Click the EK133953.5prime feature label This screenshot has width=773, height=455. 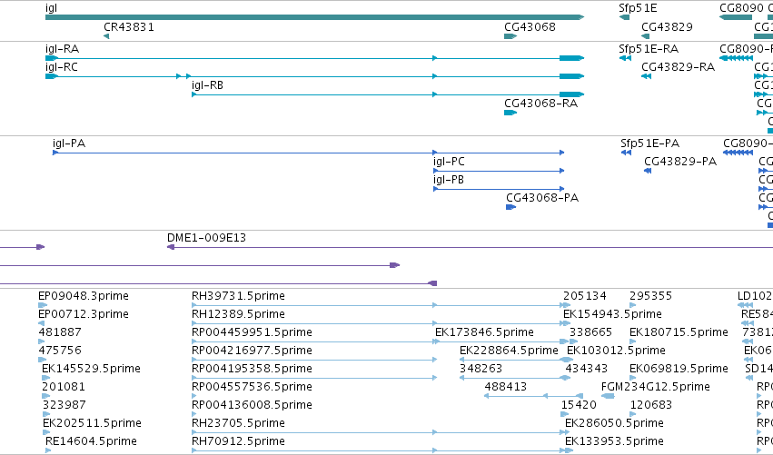(x=614, y=441)
